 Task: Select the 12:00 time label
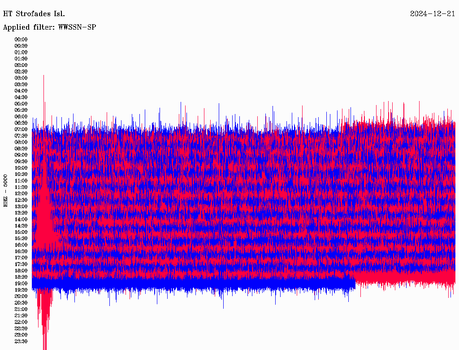pyautogui.click(x=21, y=193)
